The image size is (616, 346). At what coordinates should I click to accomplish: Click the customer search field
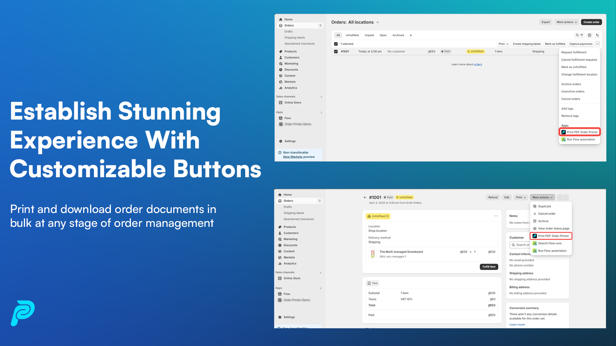[x=521, y=245]
